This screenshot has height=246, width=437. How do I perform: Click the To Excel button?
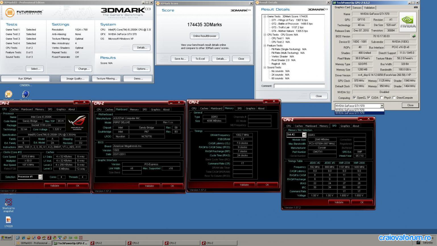200,59
